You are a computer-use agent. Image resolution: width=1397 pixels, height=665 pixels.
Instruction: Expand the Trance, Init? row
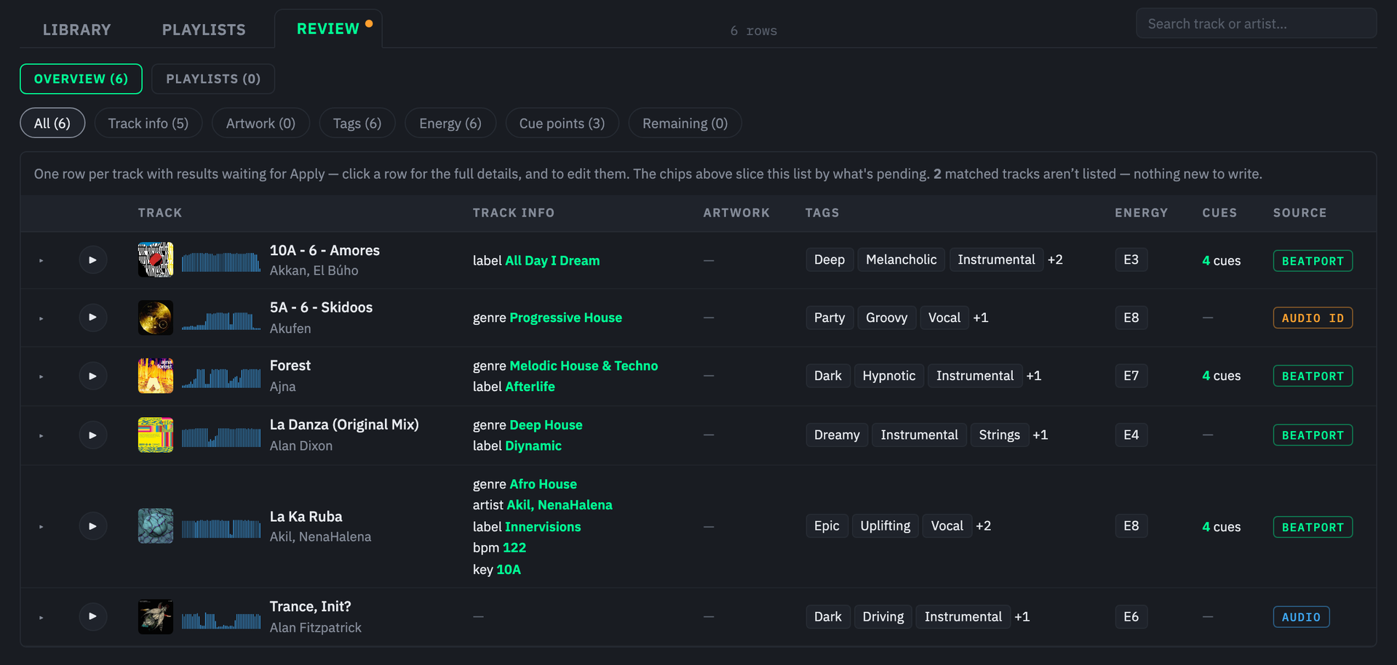point(41,617)
